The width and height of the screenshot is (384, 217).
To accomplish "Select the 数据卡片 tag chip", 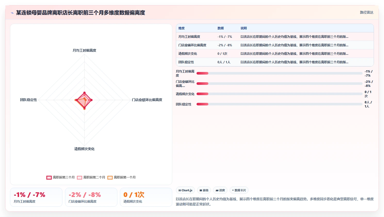I will click(239, 190).
